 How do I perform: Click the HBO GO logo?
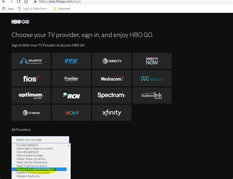tap(20, 22)
